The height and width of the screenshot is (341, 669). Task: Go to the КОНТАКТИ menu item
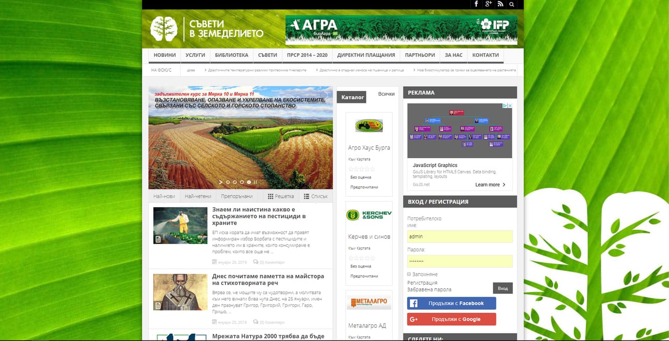tap(486, 55)
